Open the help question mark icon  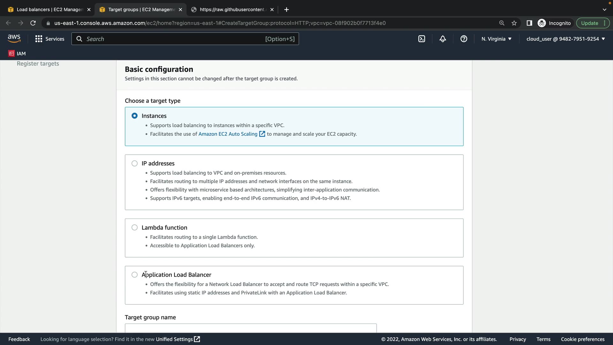(464, 39)
